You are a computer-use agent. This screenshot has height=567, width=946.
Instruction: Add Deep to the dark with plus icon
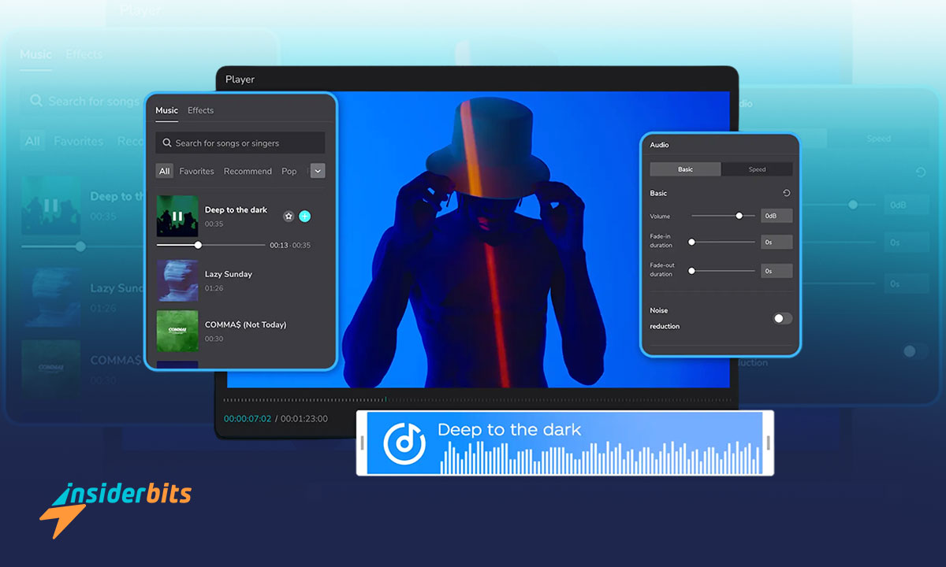305,216
